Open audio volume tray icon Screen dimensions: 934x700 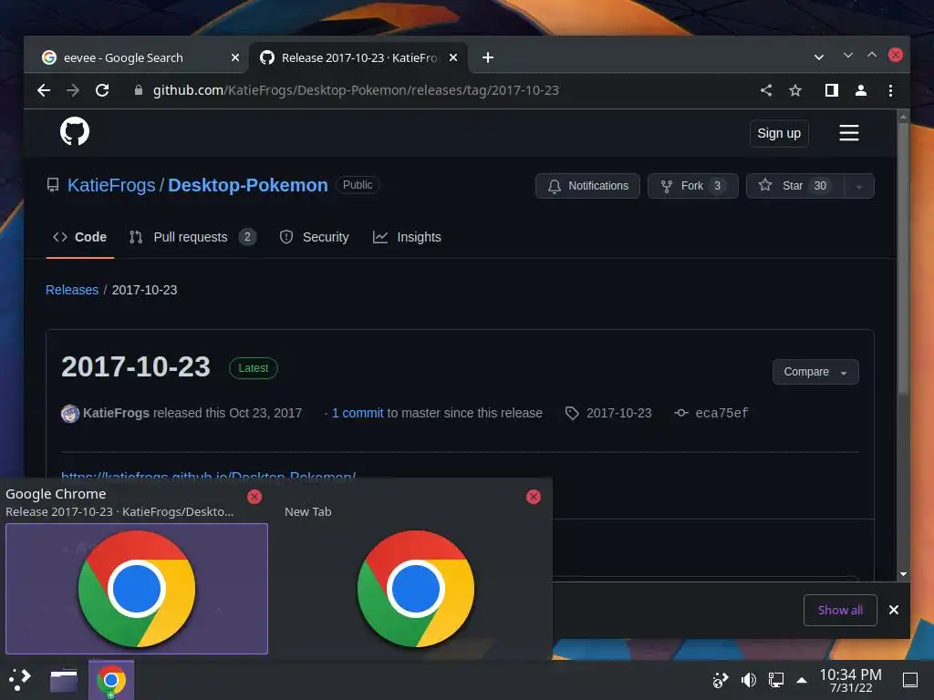pos(748,680)
